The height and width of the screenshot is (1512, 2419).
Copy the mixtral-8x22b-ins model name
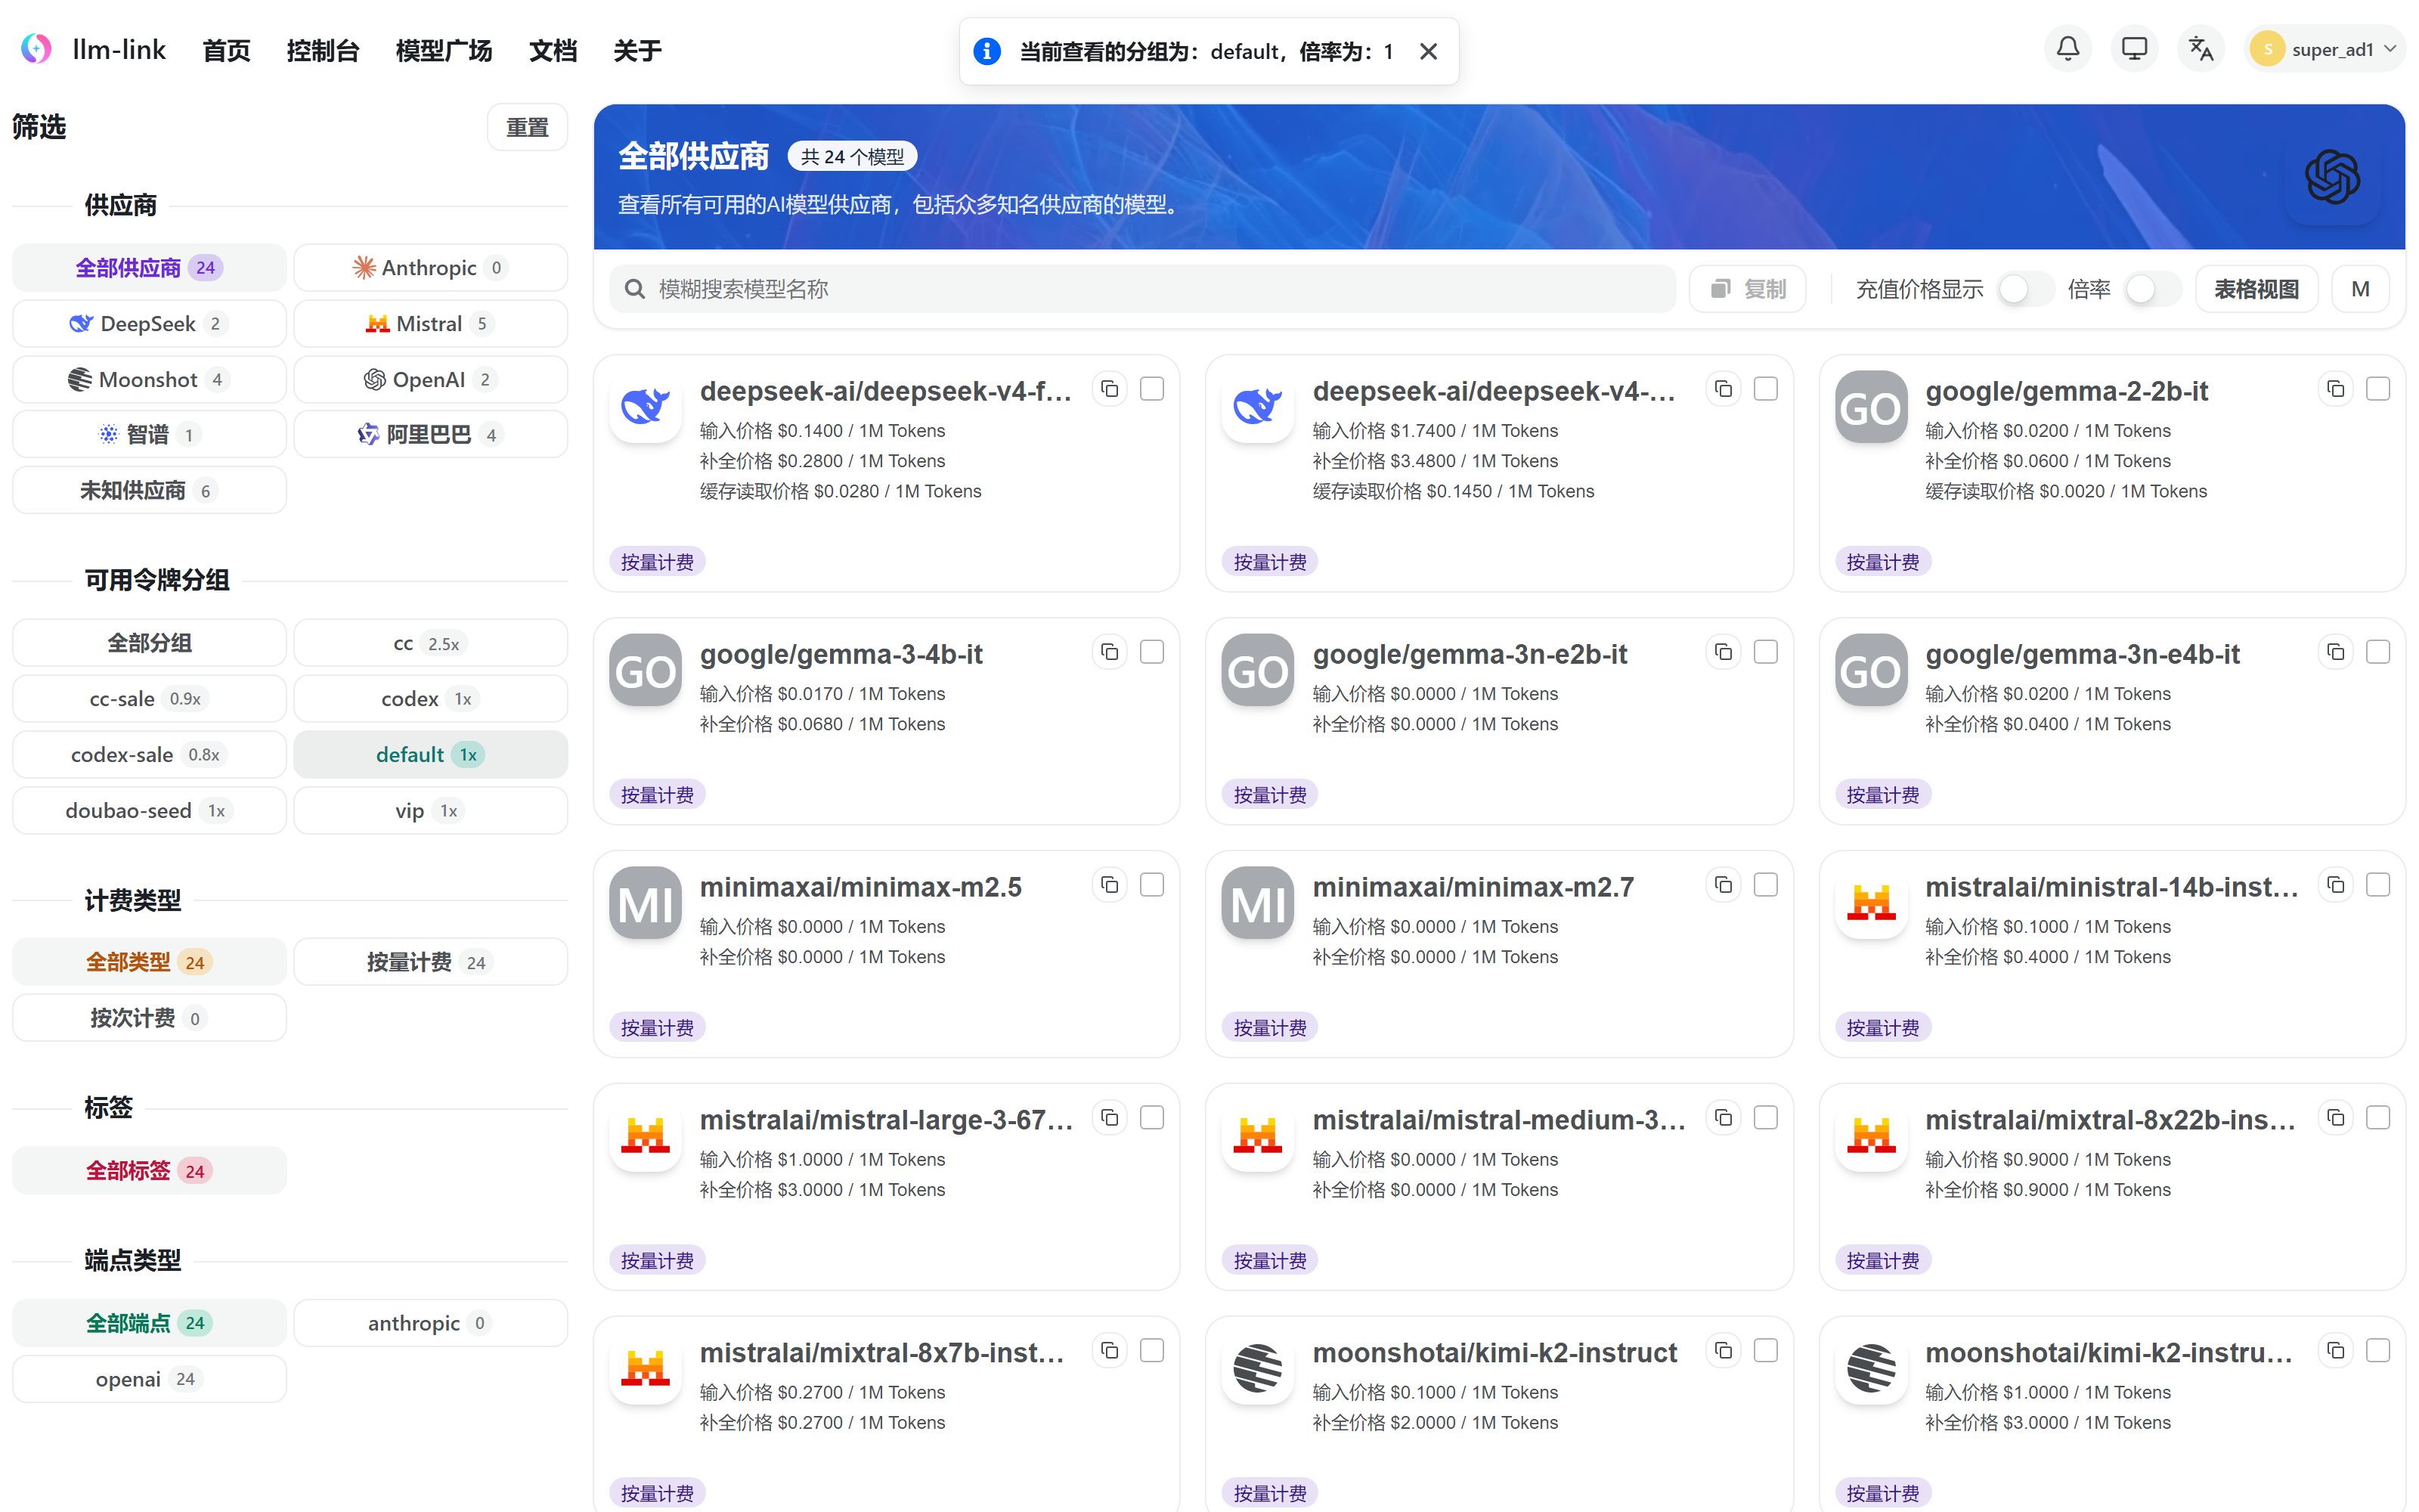(x=2335, y=1118)
